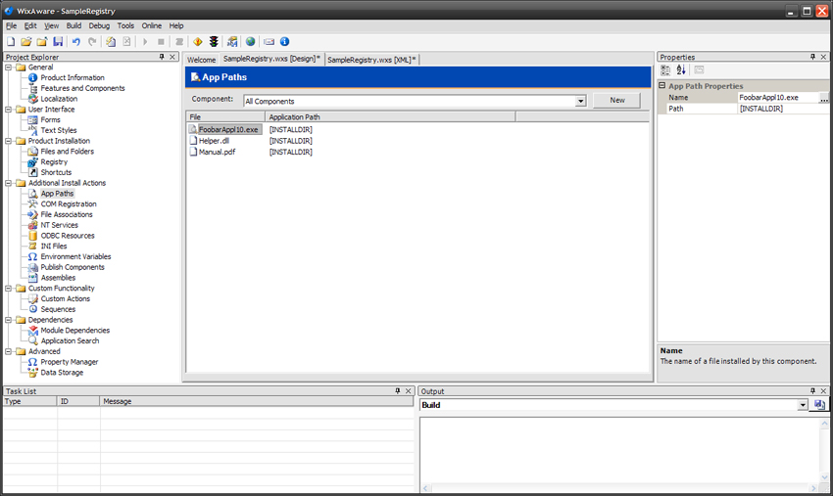Sort properties alphabetically with A-Z icon
Screen dimensions: 833x496
click(682, 69)
